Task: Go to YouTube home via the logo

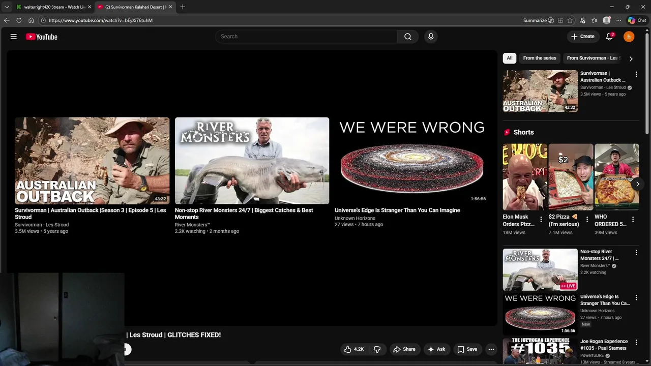Action: coord(42,37)
